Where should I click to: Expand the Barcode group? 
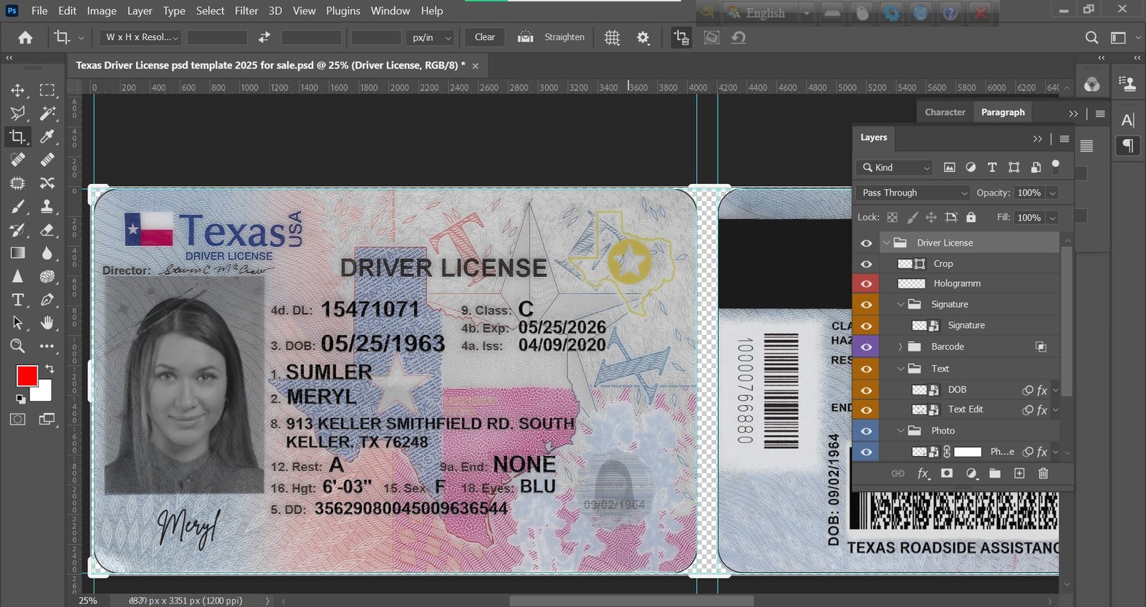pyautogui.click(x=900, y=346)
